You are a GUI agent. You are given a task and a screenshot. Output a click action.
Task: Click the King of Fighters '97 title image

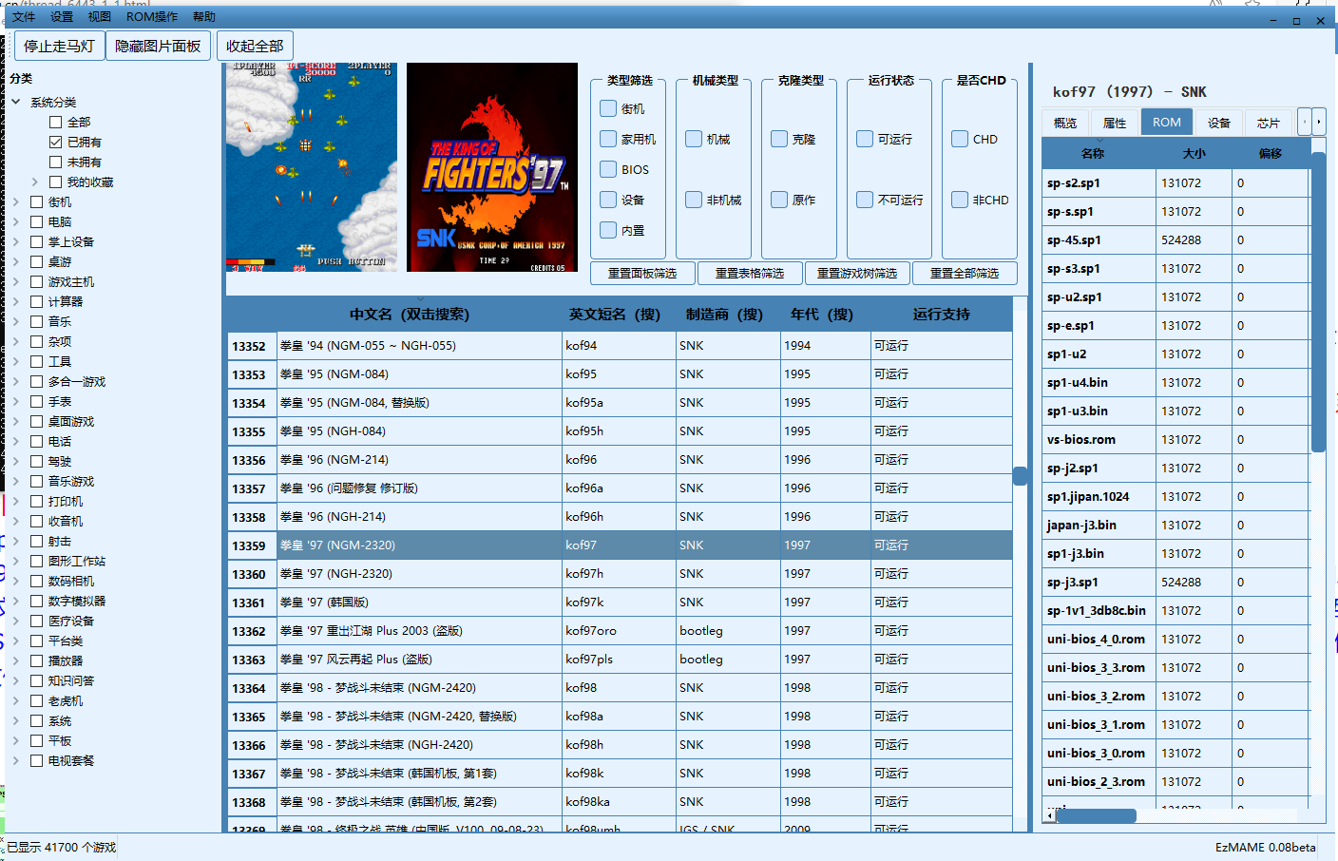(492, 167)
